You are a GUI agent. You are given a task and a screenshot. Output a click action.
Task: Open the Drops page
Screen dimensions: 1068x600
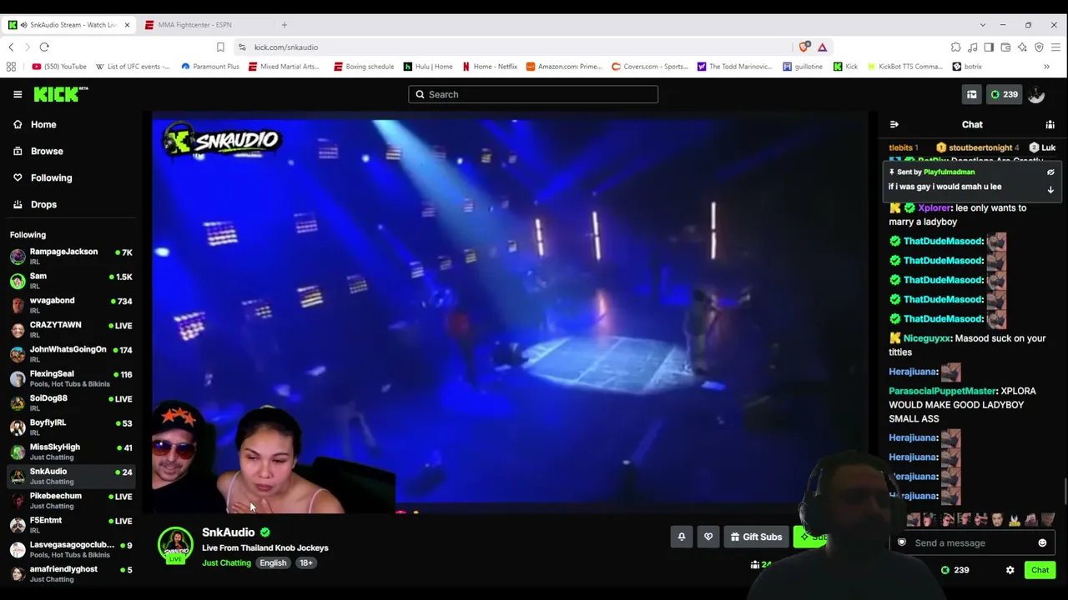(x=43, y=204)
